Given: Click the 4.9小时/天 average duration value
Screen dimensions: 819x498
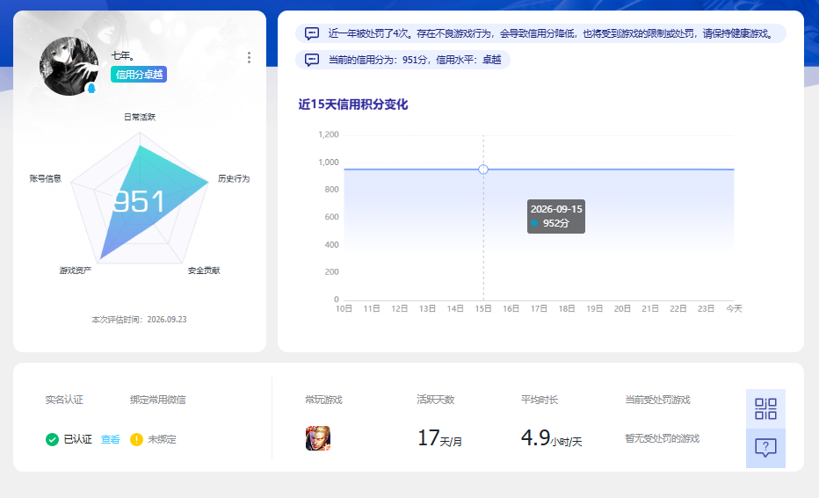Looking at the screenshot, I should (x=552, y=438).
